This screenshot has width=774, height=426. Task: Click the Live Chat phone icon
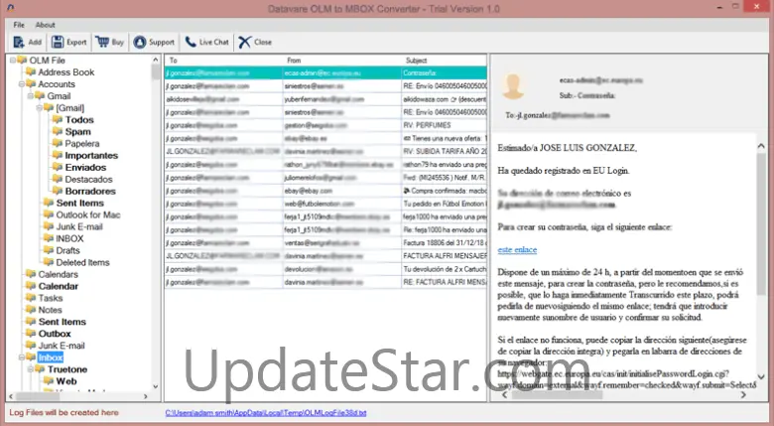pos(191,42)
